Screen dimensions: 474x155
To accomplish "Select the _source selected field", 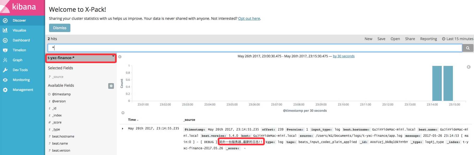I will [x=58, y=77].
